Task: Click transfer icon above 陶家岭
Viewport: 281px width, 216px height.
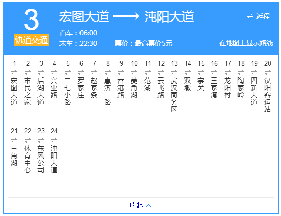Action: [x=241, y=72]
